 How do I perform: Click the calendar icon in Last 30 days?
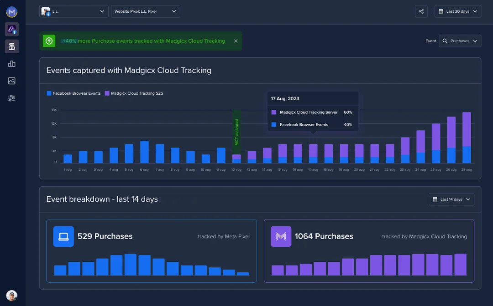(441, 11)
